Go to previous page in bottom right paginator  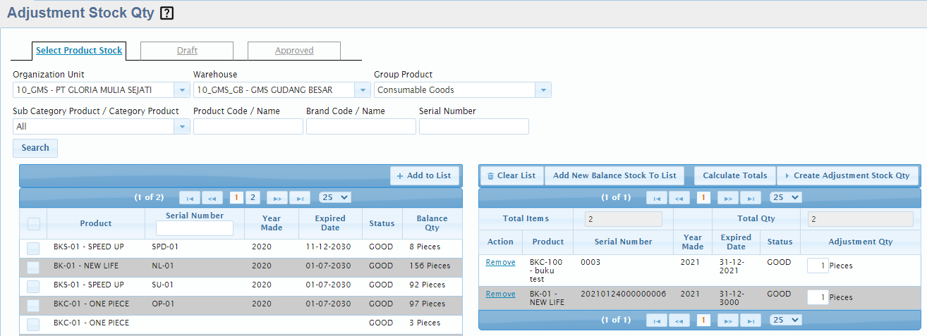point(679,321)
